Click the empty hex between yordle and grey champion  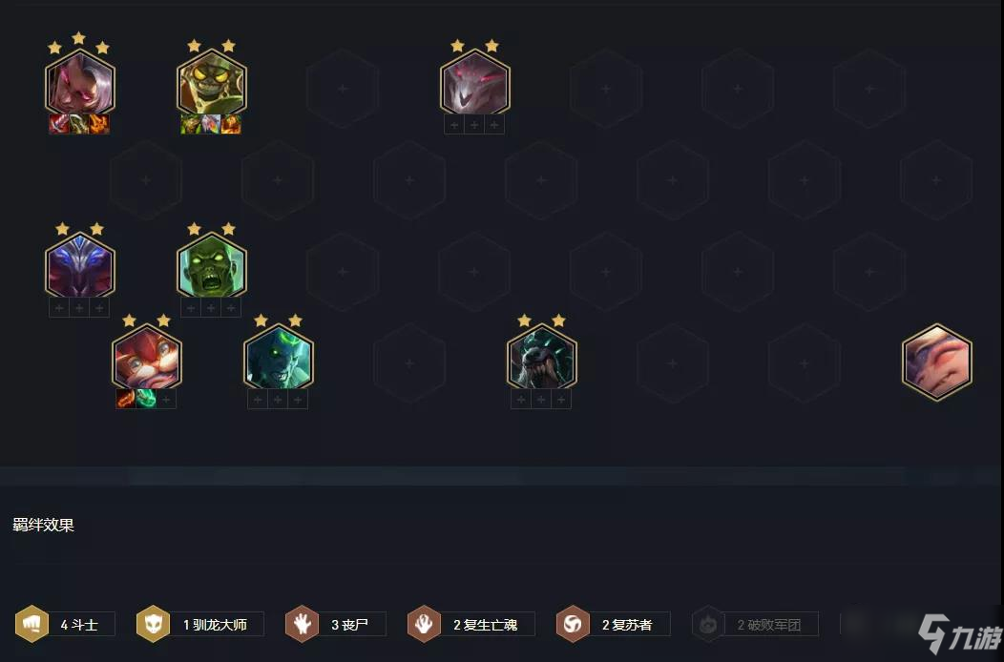(343, 89)
